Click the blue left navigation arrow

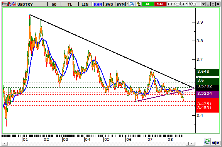(213, 143)
